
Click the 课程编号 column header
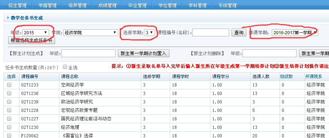[30, 77]
